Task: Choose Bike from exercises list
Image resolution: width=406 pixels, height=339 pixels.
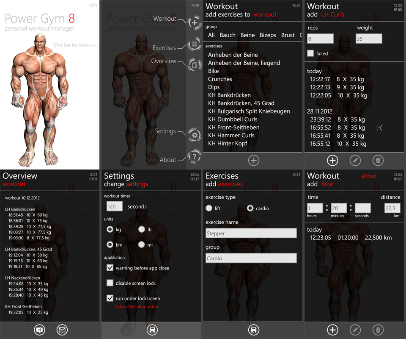Action: (213, 71)
